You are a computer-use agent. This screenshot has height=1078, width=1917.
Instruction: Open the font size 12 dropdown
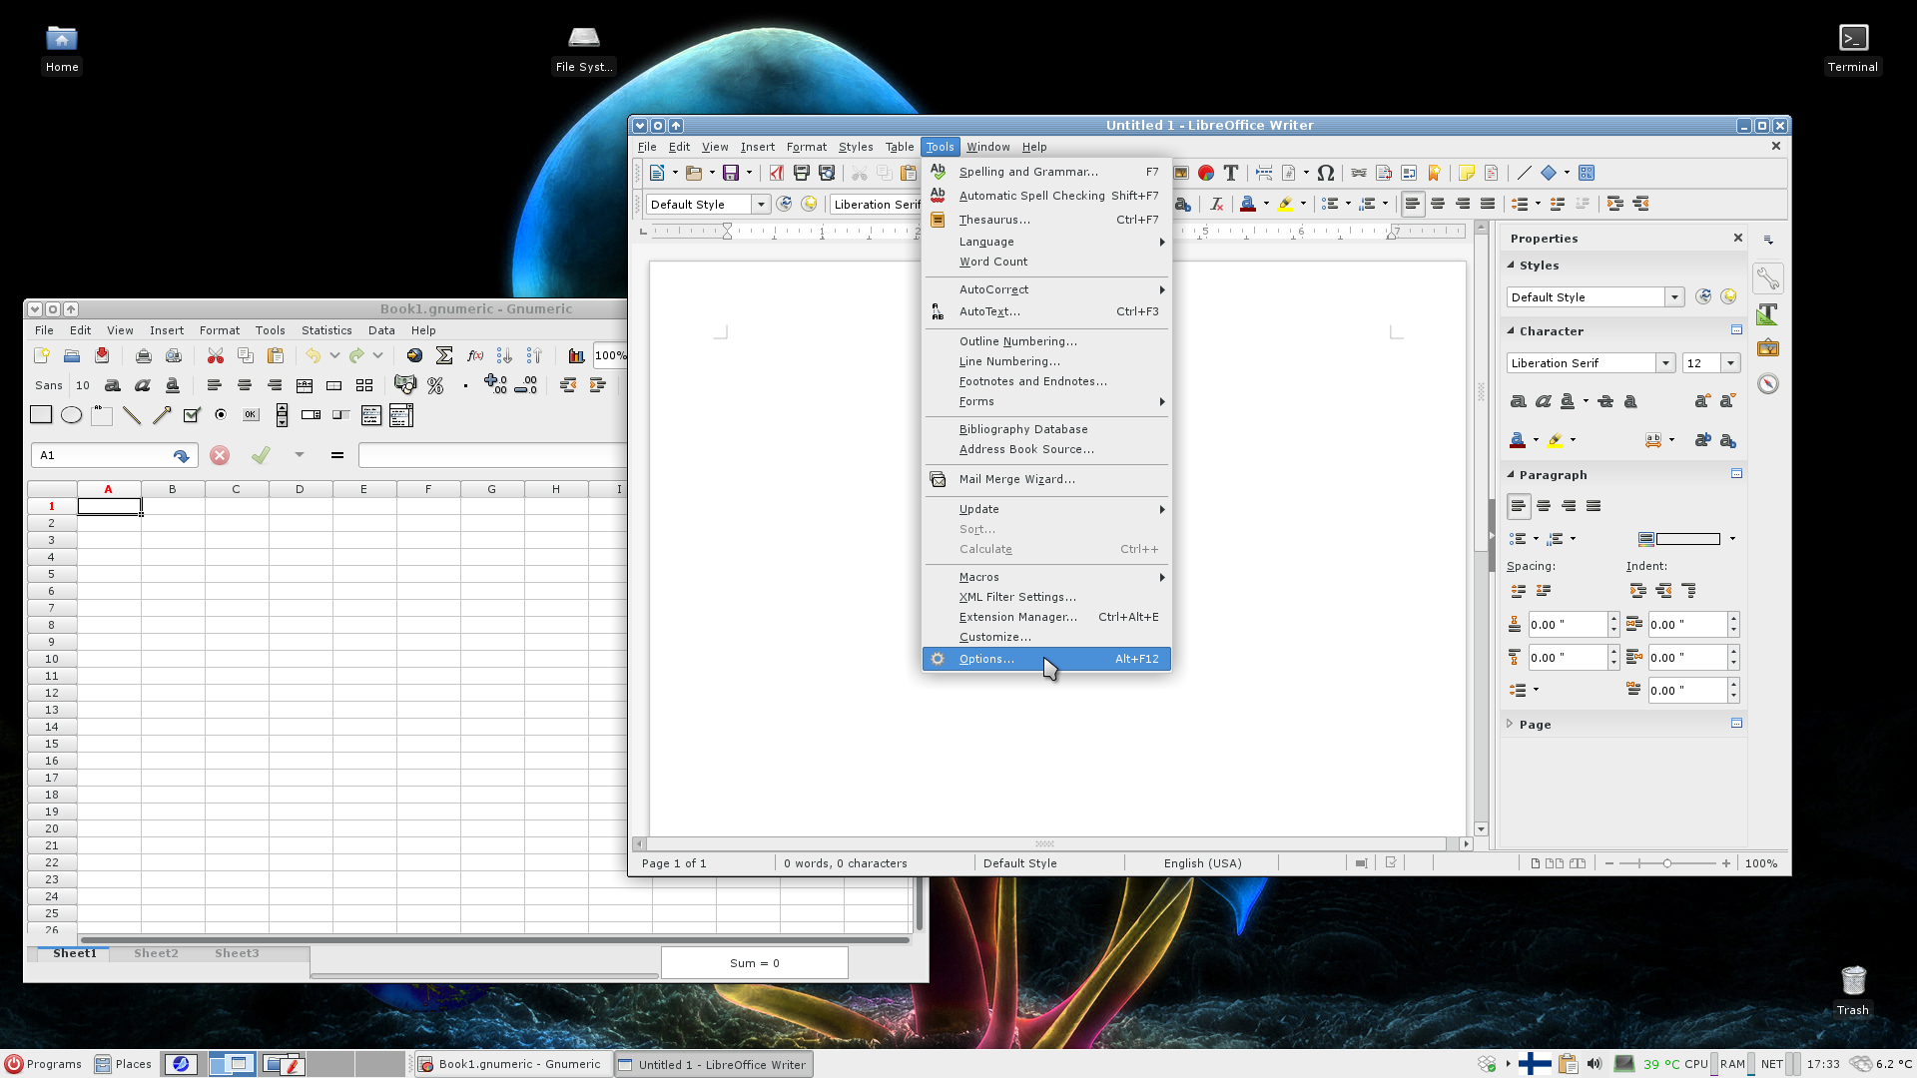click(x=1730, y=363)
